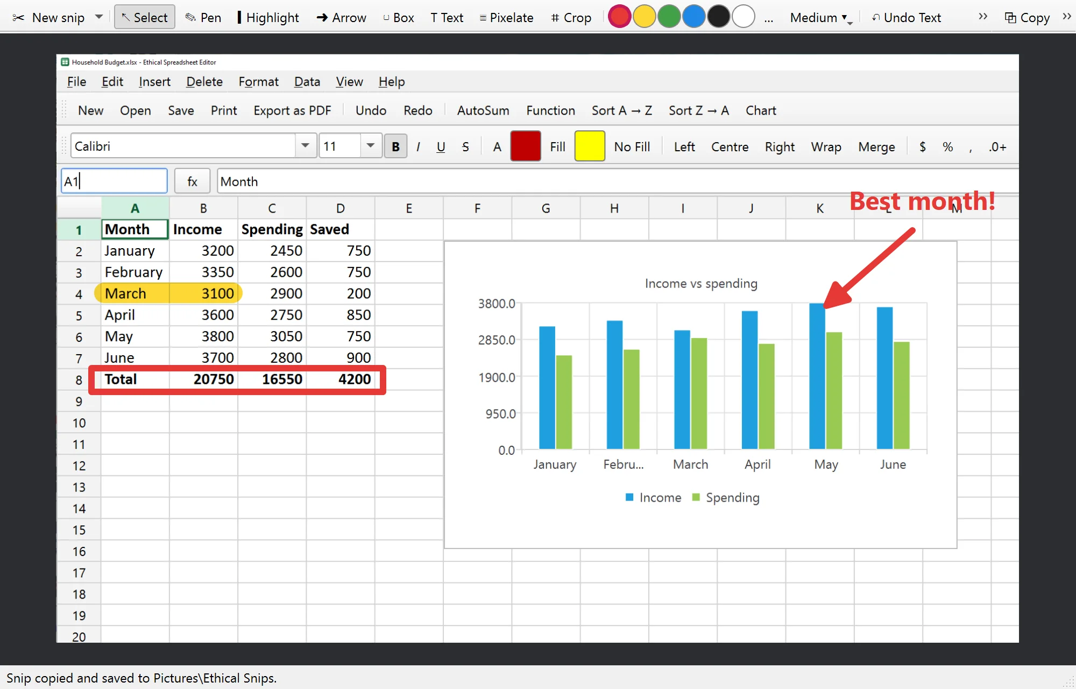Viewport: 1076px width, 689px height.
Task: Choose the Pen tool
Action: click(x=203, y=17)
